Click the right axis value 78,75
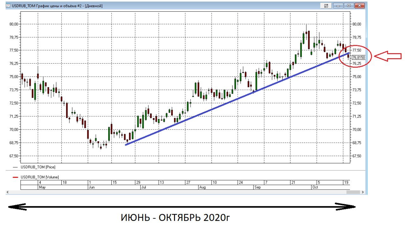The height and width of the screenshot is (225, 405). 357,37
